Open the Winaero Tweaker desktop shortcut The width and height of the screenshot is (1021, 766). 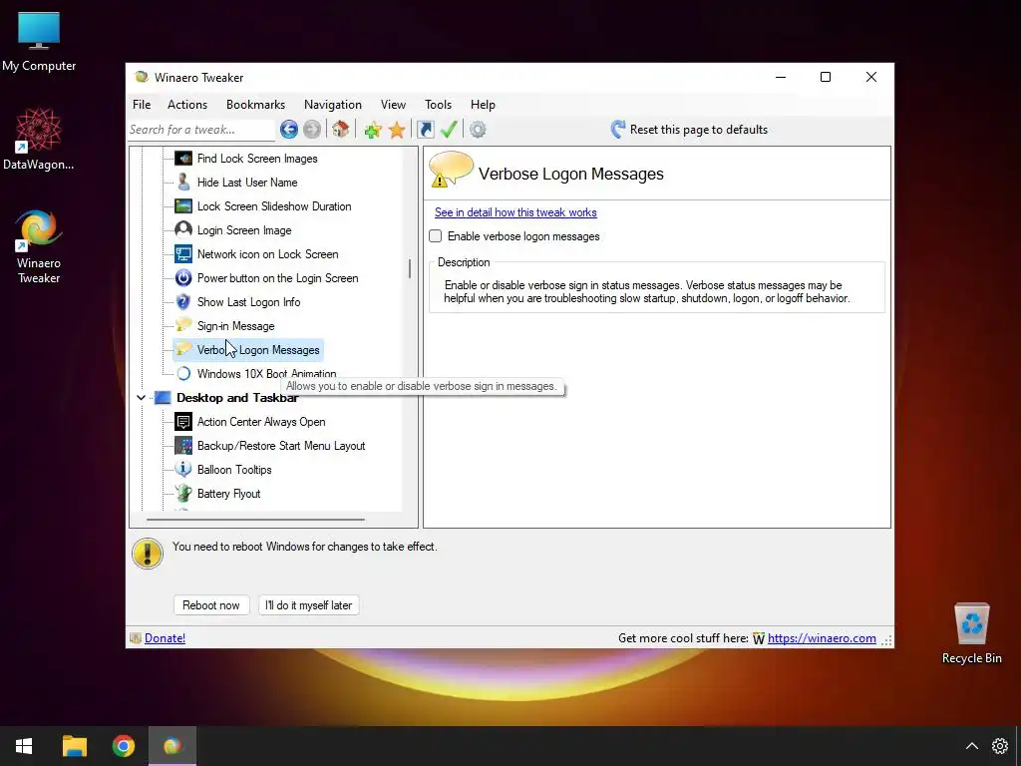point(39,246)
